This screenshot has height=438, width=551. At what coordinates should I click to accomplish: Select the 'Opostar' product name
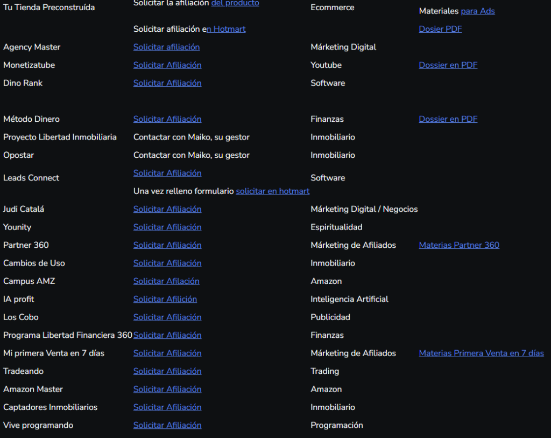tap(18, 155)
